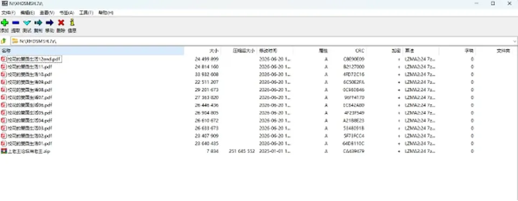Click the packed size value 251 645 552
This screenshot has height=201, width=518.
click(242, 151)
